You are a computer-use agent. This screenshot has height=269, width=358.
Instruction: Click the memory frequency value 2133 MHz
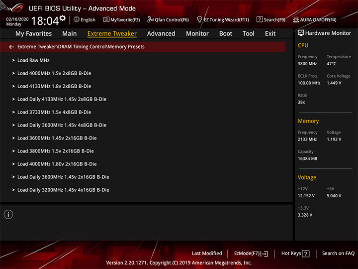pyautogui.click(x=307, y=139)
